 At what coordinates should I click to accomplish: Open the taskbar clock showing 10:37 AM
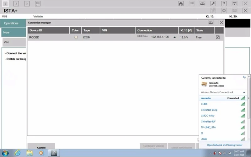pos(239,153)
